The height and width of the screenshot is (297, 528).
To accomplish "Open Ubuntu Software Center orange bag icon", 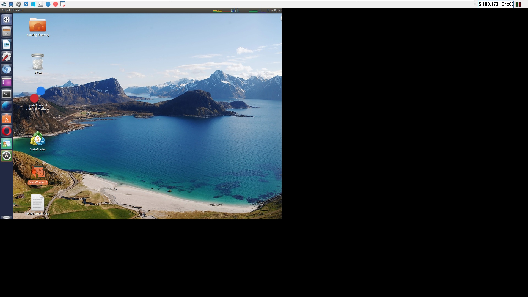I will tap(7, 119).
